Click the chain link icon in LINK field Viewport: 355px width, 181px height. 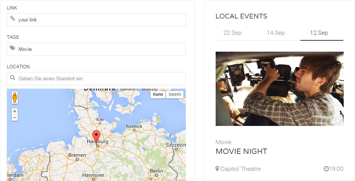click(13, 18)
